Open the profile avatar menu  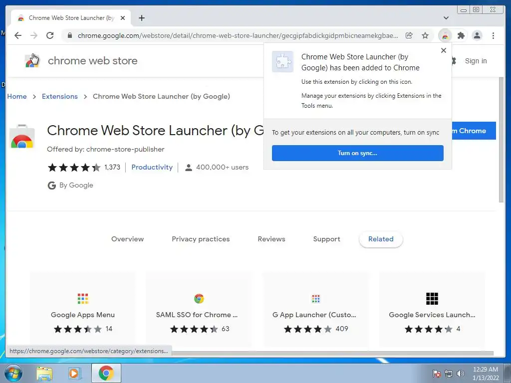pyautogui.click(x=477, y=35)
